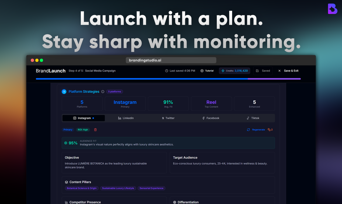Click the ROI: high tag
342x204 pixels.
click(x=83, y=130)
